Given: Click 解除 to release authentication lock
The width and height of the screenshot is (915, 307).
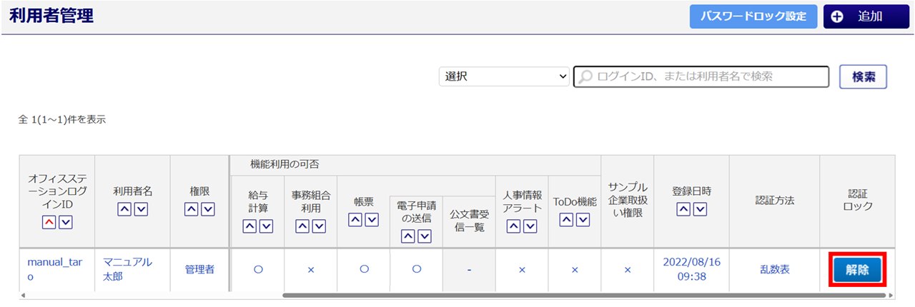Looking at the screenshot, I should [856, 270].
